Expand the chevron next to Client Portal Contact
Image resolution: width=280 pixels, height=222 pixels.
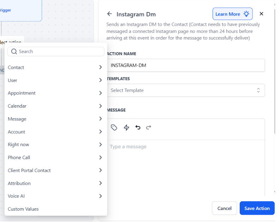[101, 170]
